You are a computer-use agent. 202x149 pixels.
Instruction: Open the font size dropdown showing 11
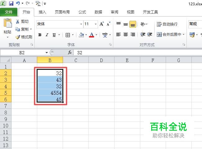96,24
